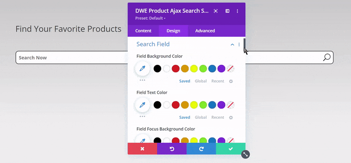The width and height of the screenshot is (351, 163).
Task: Open Search Field section options menu
Action: pos(239,45)
